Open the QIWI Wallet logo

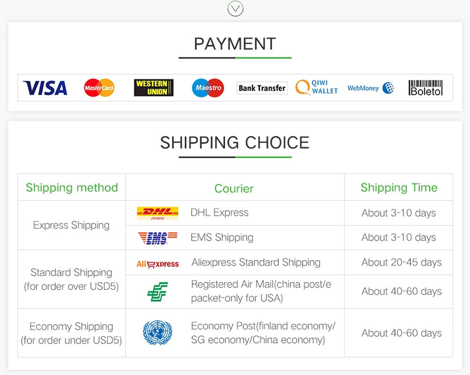pos(316,88)
